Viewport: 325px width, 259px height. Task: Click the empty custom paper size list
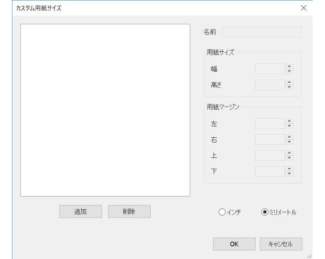106,110
